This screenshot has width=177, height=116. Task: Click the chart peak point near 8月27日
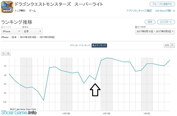107,58
